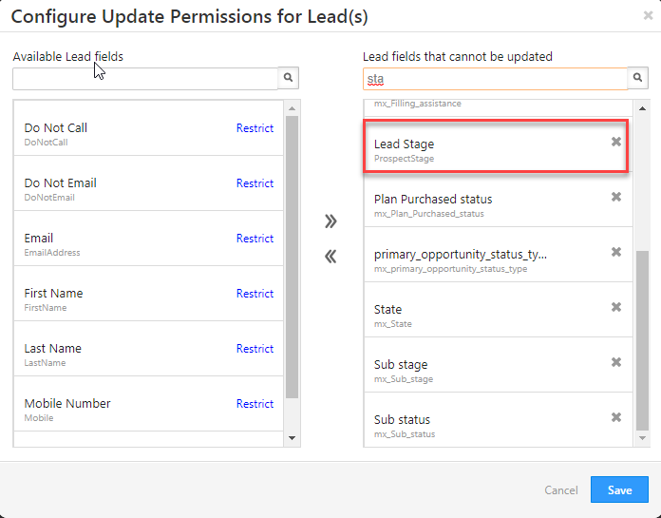Remove primary_opportunity_status_type field with X
This screenshot has width=661, height=518.
pos(616,252)
